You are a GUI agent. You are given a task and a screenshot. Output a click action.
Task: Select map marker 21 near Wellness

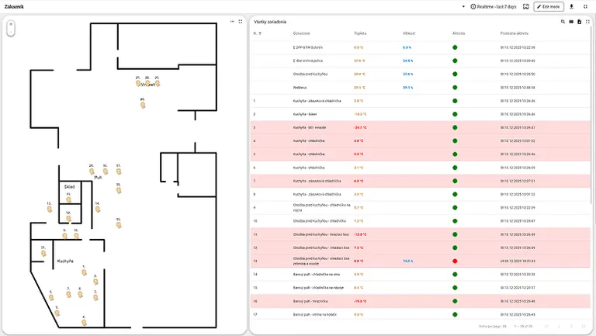click(x=138, y=83)
